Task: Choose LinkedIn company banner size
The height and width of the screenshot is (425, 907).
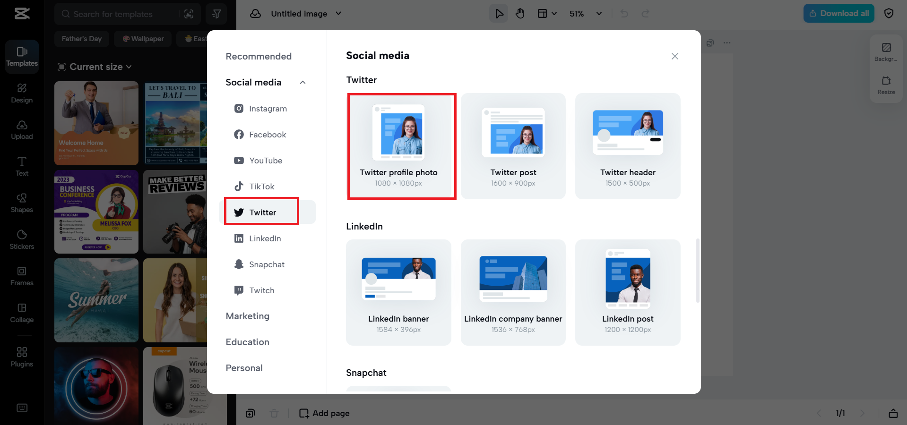Action: pos(513,292)
